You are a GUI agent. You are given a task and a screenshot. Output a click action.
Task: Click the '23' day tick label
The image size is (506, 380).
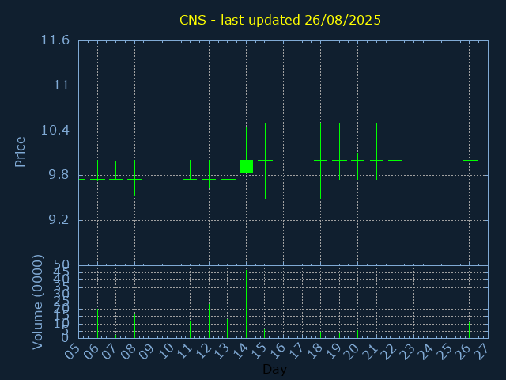point(408,351)
